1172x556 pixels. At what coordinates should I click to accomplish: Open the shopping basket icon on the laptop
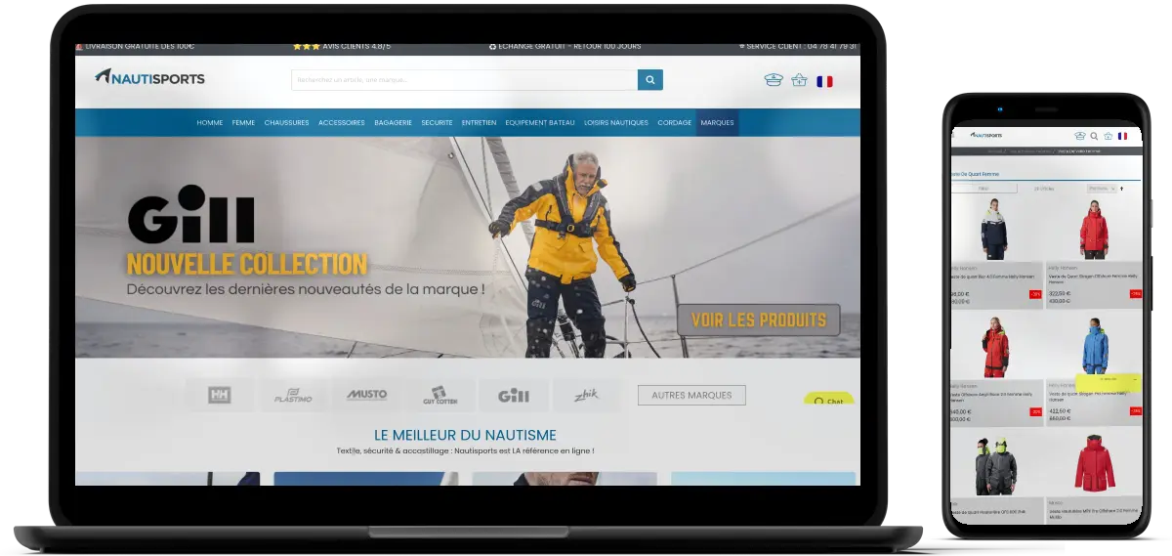click(x=799, y=80)
